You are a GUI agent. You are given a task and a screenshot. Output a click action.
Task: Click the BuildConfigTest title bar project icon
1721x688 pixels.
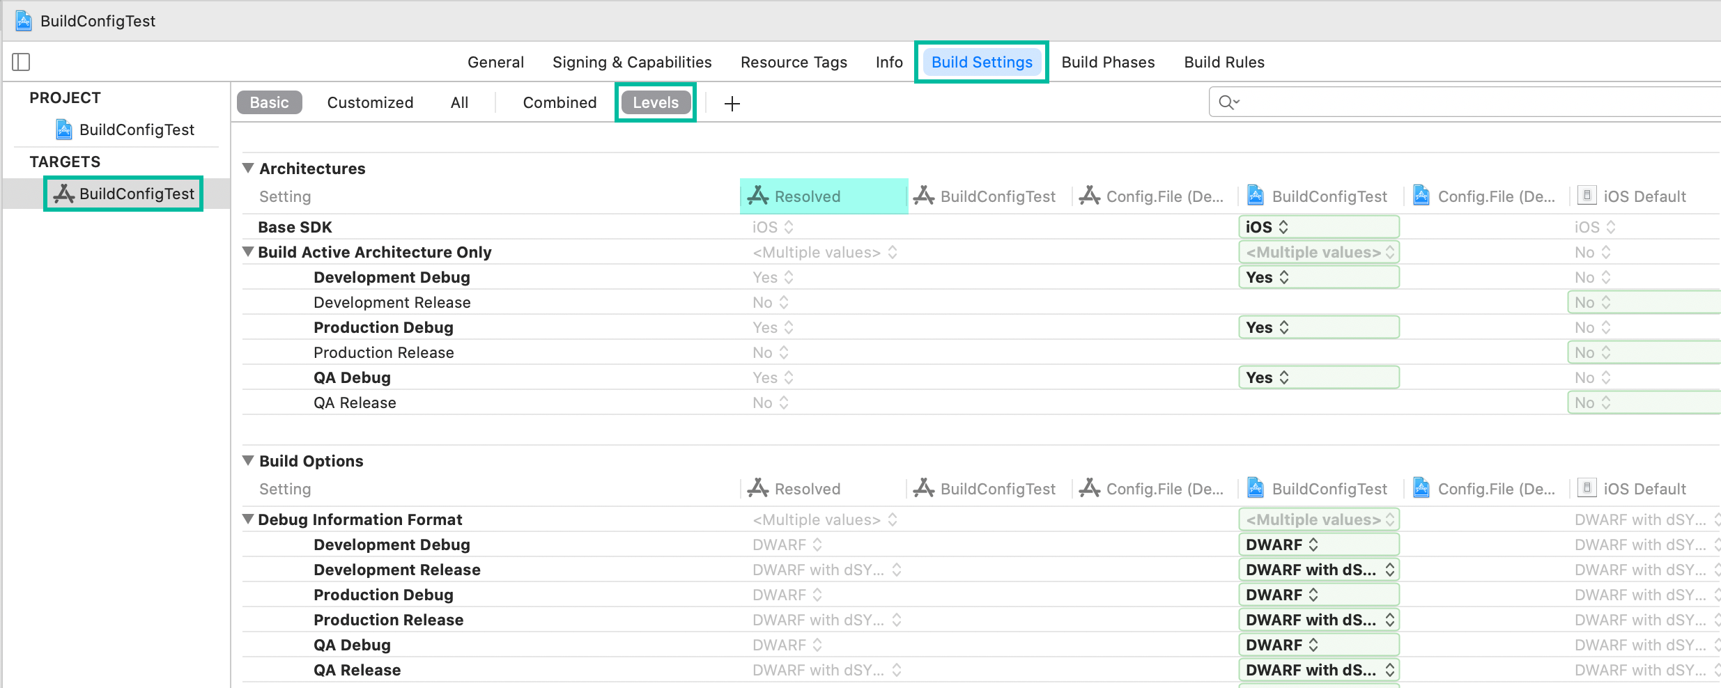pos(24,21)
